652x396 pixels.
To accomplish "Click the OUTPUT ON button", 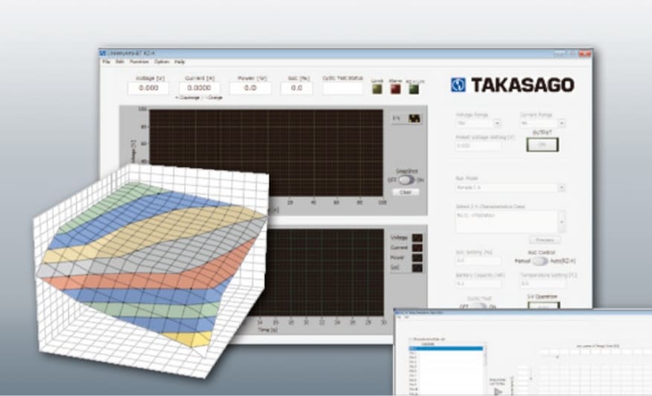I will point(543,144).
